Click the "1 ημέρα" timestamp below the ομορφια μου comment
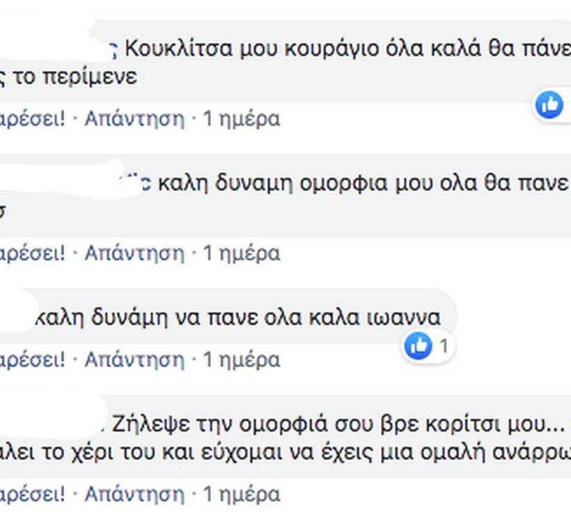The width and height of the screenshot is (571, 517). (x=241, y=253)
